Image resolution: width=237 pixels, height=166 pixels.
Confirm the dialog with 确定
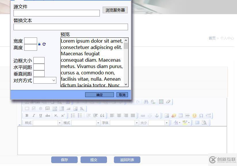pos(100,95)
